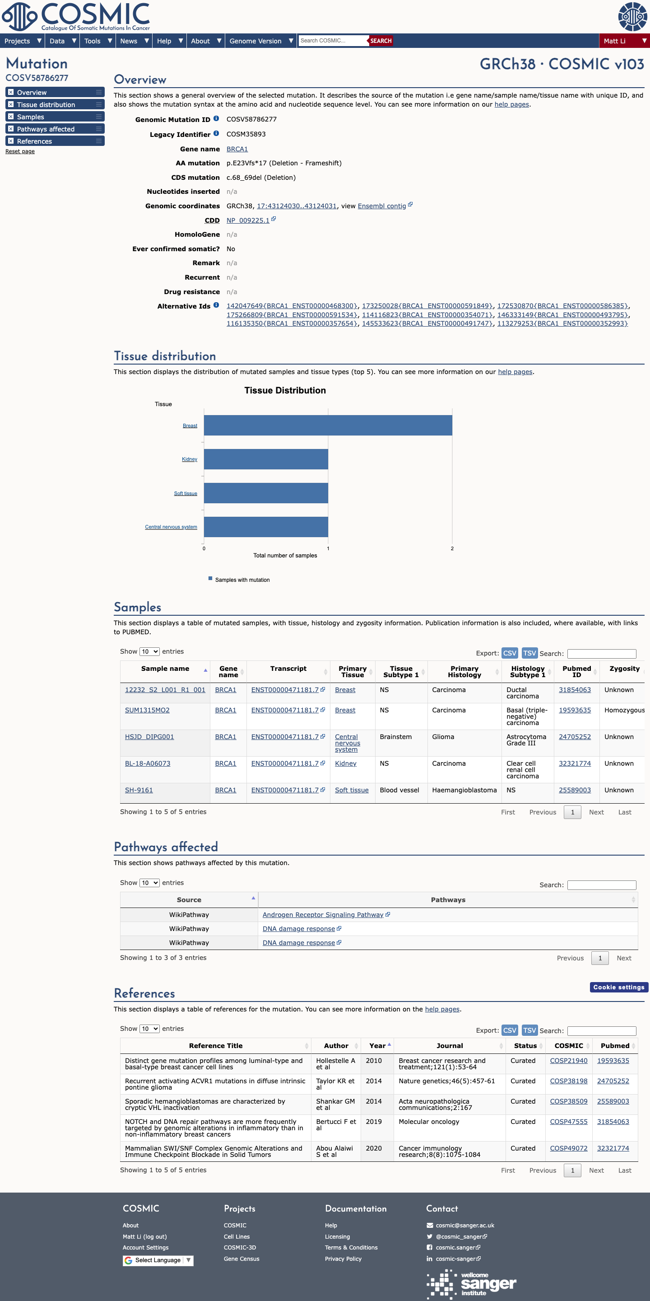Export samples table as CSV
Image resolution: width=650 pixels, height=1301 pixels.
point(510,653)
